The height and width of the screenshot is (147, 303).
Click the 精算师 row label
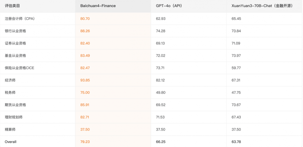click(x=10, y=129)
